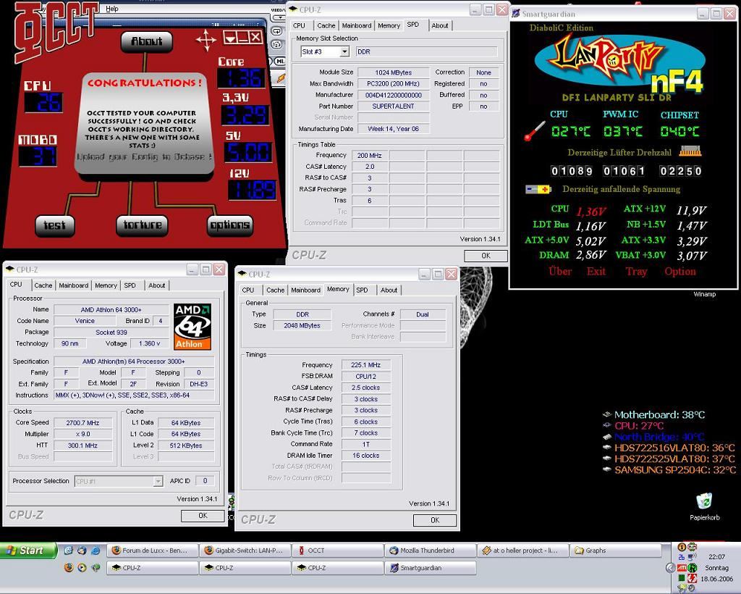Activate the OCCT taskbar button
The height and width of the screenshot is (594, 741).
click(x=338, y=551)
